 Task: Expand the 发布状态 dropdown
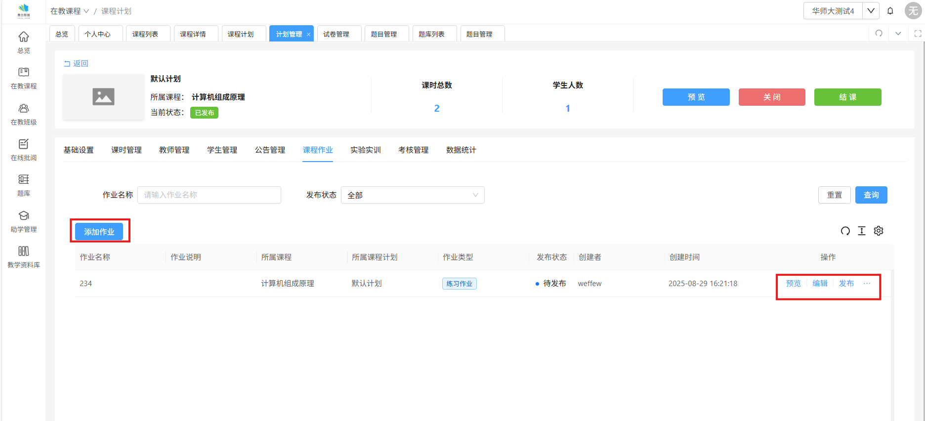tap(413, 195)
